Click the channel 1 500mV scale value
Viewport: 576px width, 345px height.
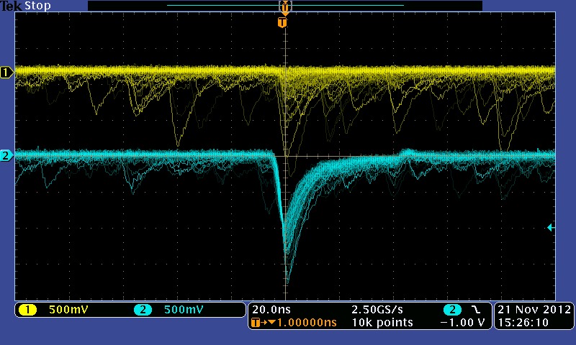(x=68, y=310)
